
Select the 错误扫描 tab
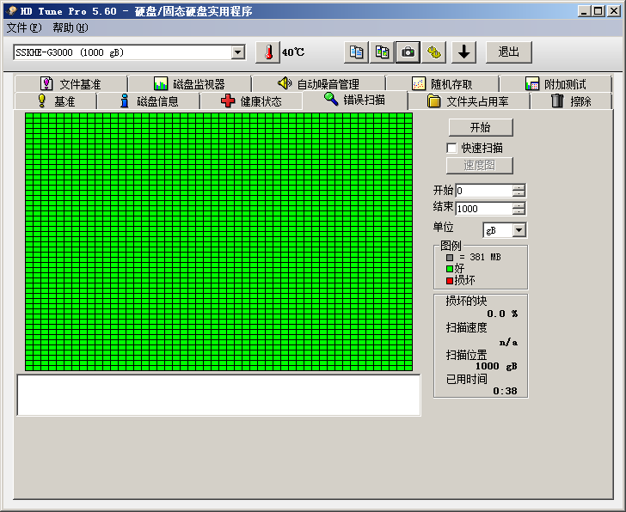coord(355,100)
